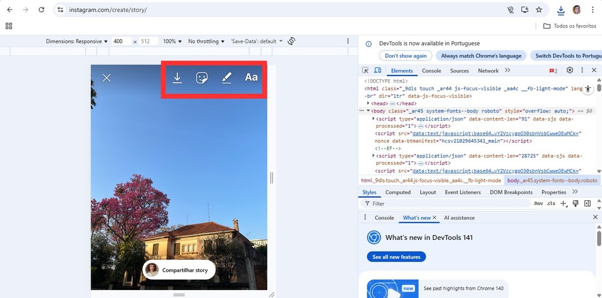The image size is (602, 298).
Task: Switch to the Properties tab
Action: click(554, 192)
